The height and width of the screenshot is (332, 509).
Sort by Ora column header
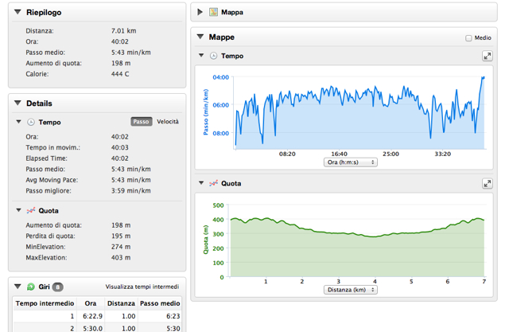coord(90,303)
